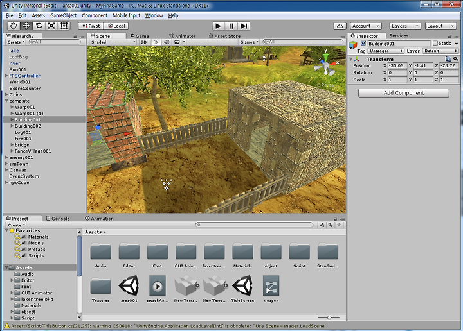This screenshot has height=331, width=463.
Task: Click Create button in Hierarchy
Action: 16,42
